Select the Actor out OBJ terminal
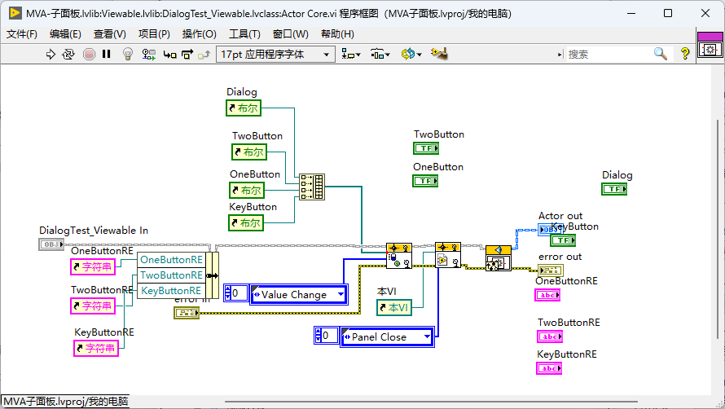 click(545, 230)
